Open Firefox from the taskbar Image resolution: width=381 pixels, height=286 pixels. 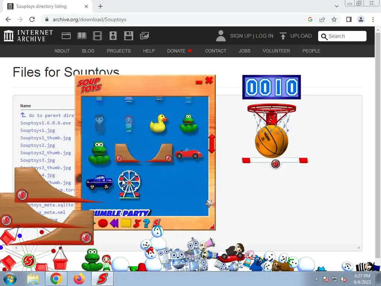point(79,279)
